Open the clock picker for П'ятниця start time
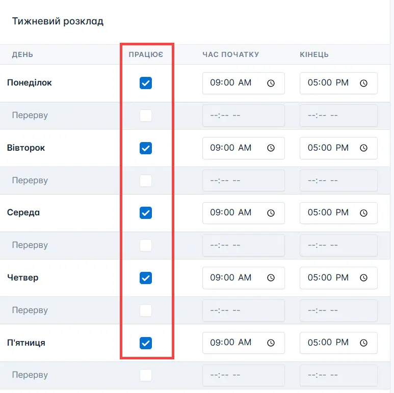 271,343
